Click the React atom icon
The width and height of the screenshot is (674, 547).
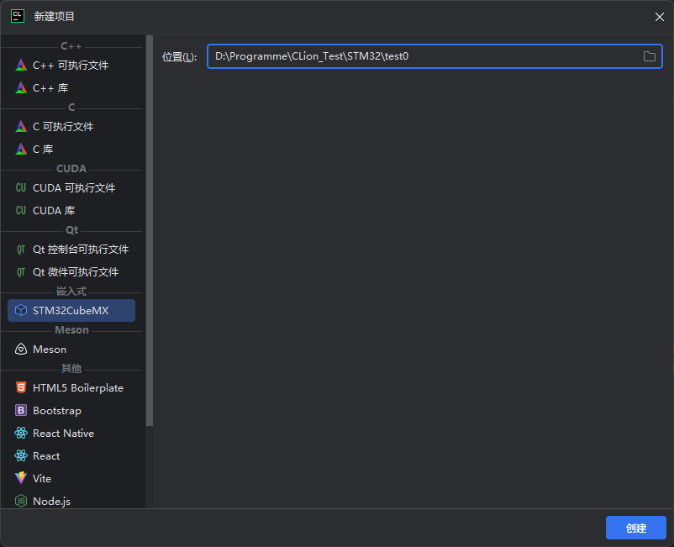point(21,455)
